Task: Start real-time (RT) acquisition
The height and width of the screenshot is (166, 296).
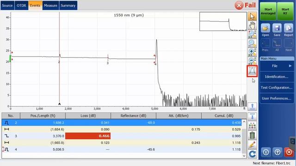Action: pyautogui.click(x=285, y=11)
